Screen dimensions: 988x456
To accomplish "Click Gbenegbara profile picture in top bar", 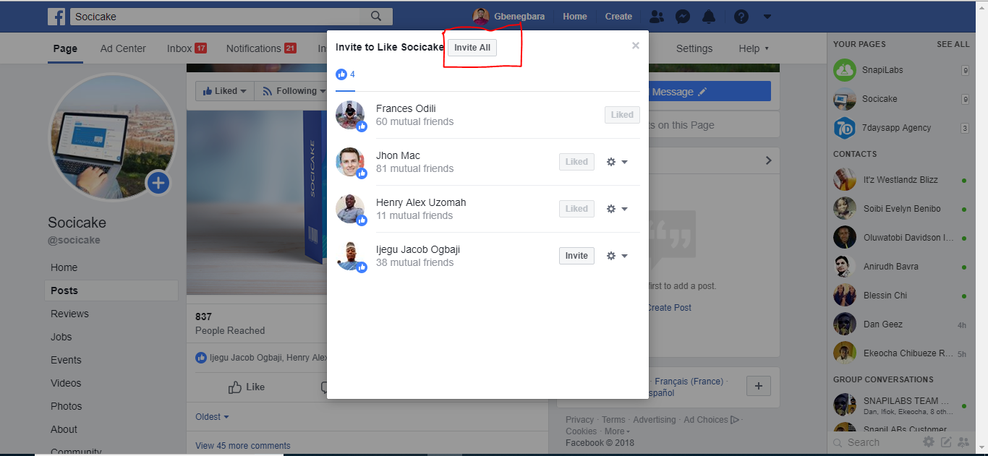I will pos(480,16).
